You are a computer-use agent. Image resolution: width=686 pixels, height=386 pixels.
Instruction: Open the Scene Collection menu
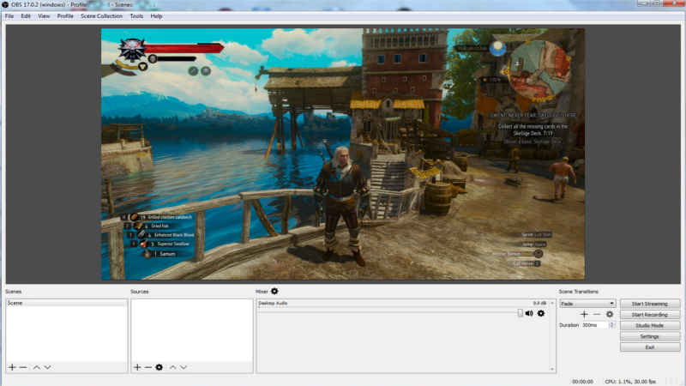101,16
